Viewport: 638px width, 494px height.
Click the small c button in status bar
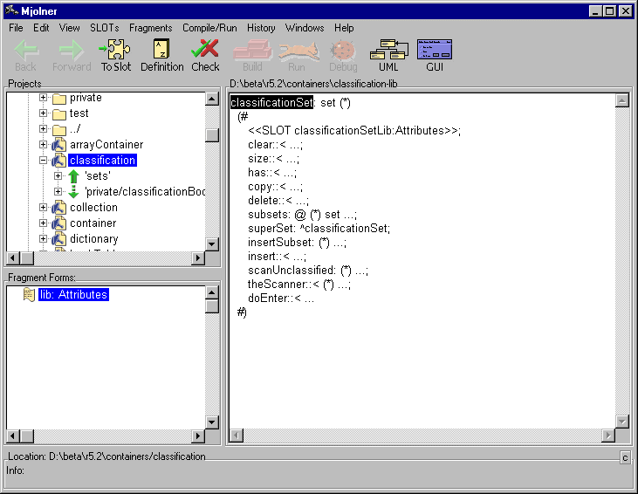click(625, 457)
